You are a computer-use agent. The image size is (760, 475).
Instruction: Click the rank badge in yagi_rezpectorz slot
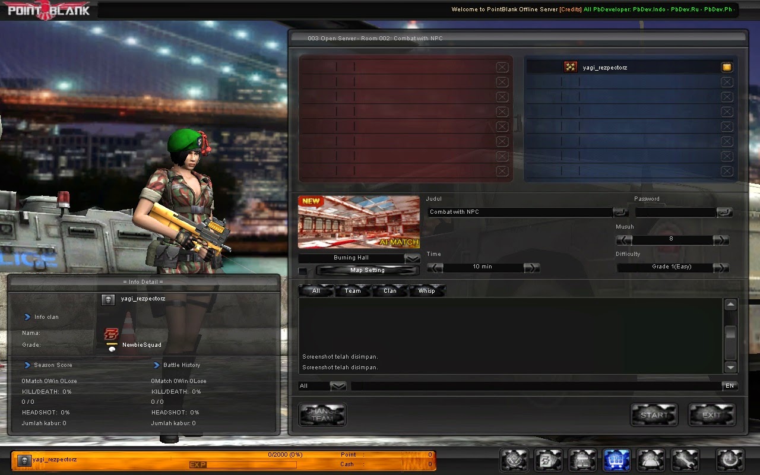click(x=571, y=67)
